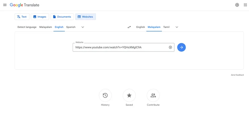The image size is (249, 118).
Task: Open the settings gear
Action: [237, 5]
